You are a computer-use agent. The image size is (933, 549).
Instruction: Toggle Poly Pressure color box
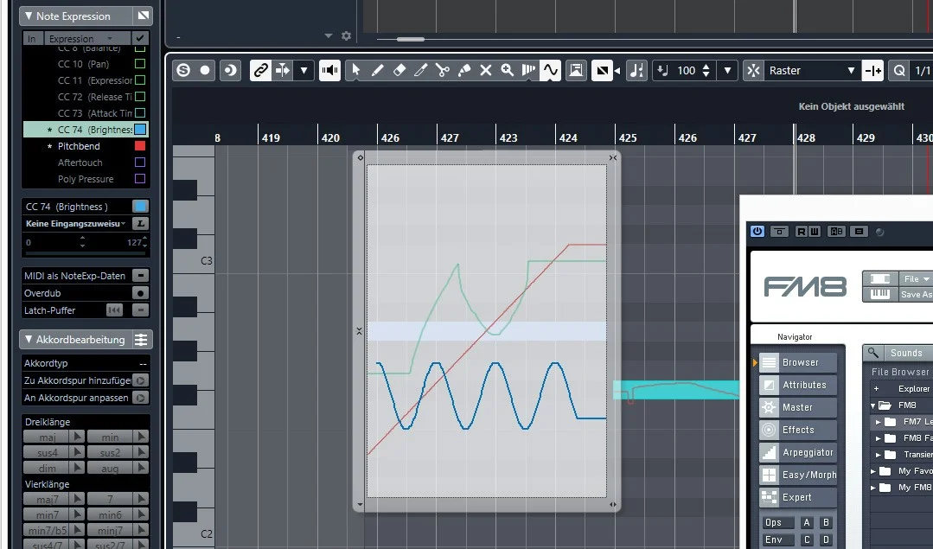[140, 178]
